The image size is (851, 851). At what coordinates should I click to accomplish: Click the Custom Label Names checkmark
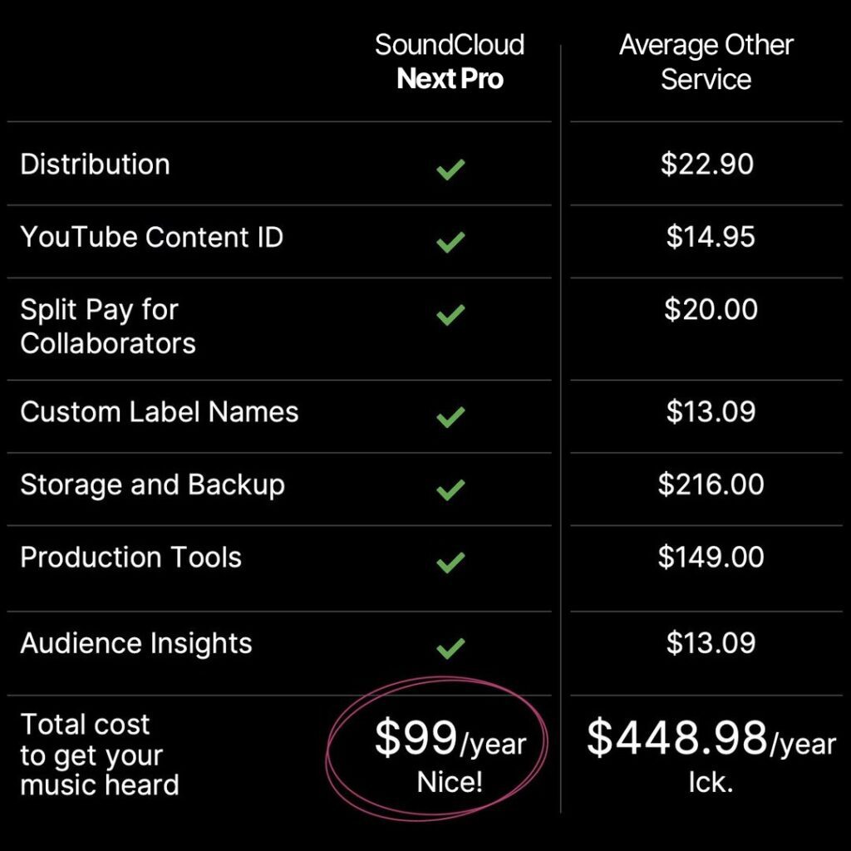[x=450, y=416]
